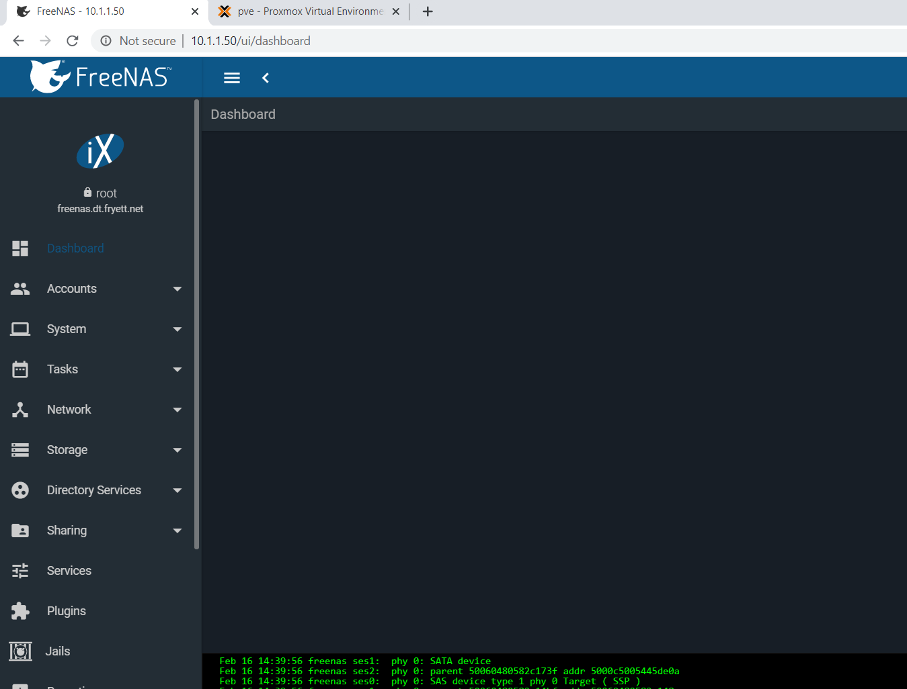The image size is (907, 689).
Task: Click the Services sliders icon
Action: (20, 571)
